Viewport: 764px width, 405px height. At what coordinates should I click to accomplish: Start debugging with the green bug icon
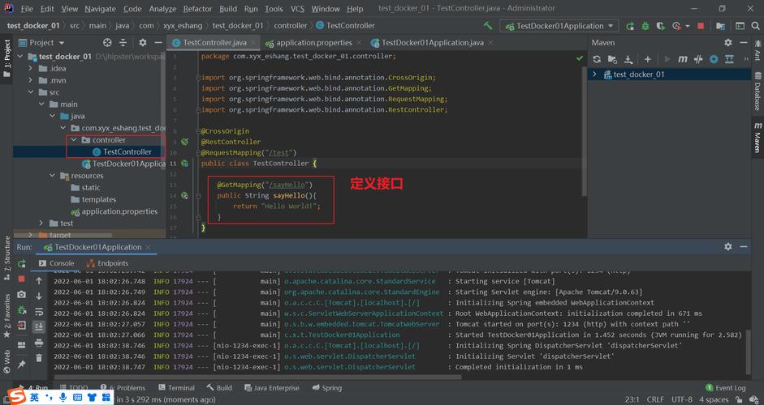click(645, 26)
